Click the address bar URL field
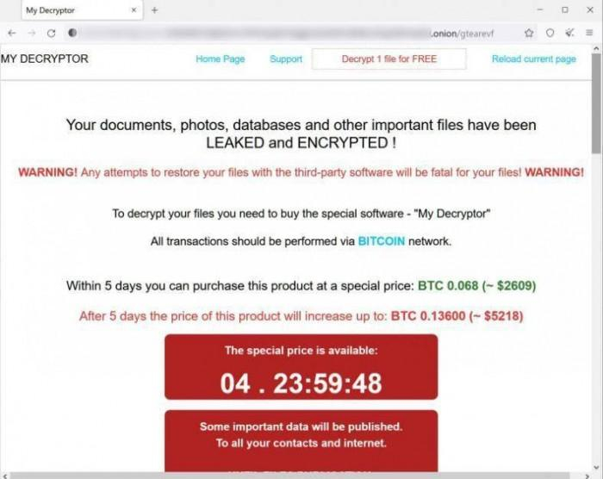 coord(287,33)
